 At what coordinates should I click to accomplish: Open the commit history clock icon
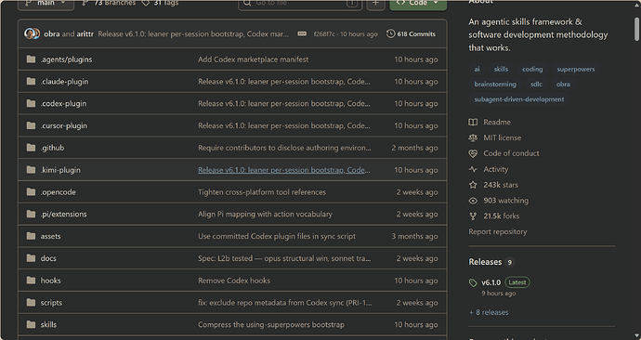pyautogui.click(x=391, y=34)
